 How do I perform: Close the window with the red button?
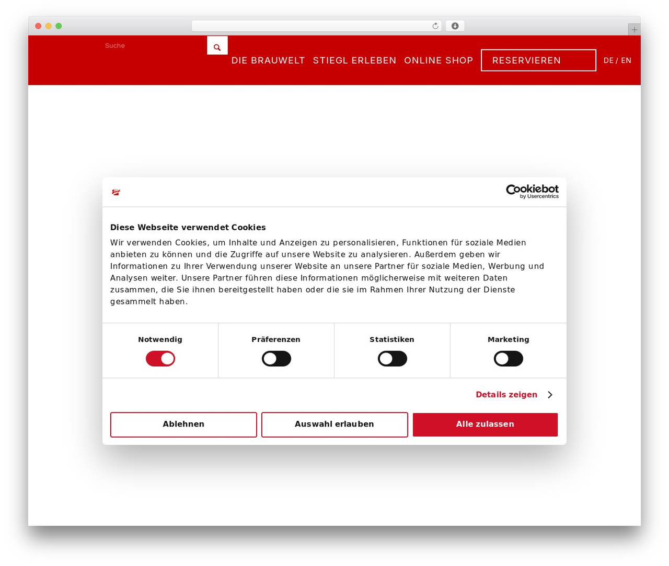[38, 26]
